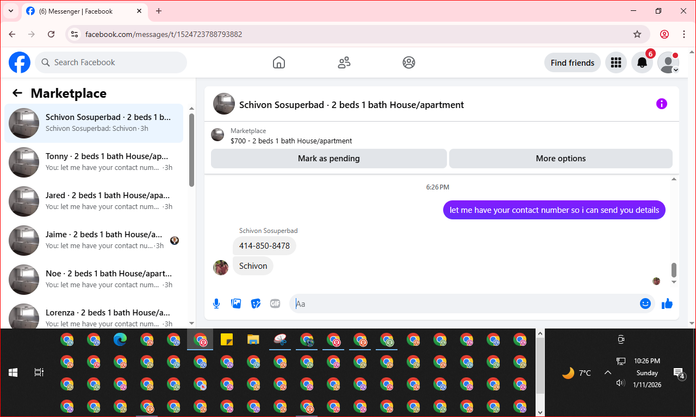Open the account profile menu avatar
Screen dimensions: 696x417
point(668,62)
